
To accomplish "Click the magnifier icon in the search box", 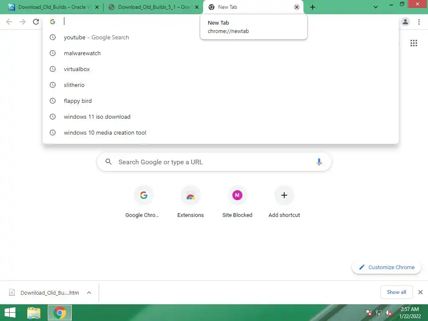I will 108,162.
